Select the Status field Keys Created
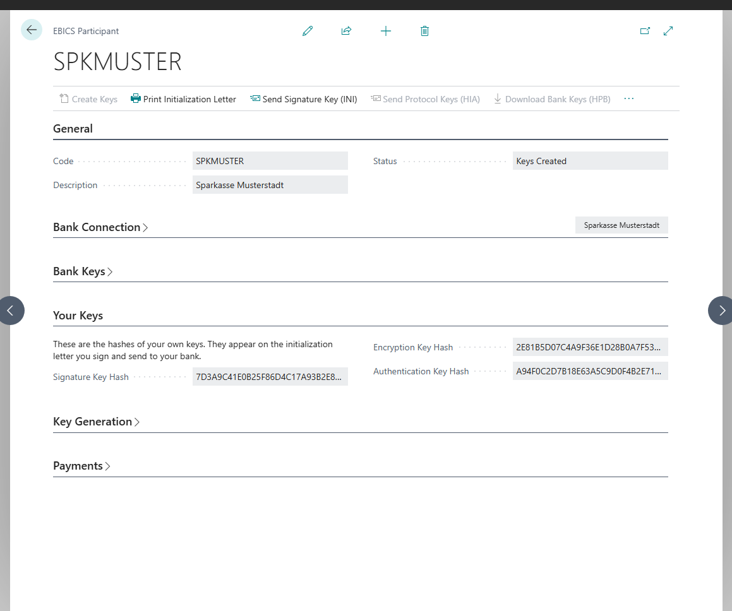732x611 pixels. (590, 161)
